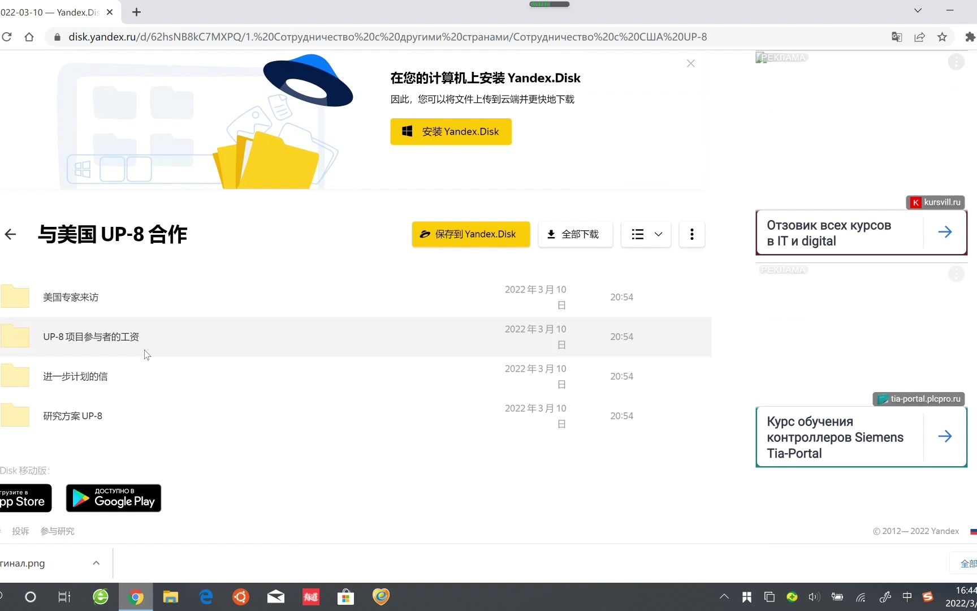This screenshot has height=611, width=977.
Task: Open the kursvill.ru courses ad arrow
Action: pos(945,232)
